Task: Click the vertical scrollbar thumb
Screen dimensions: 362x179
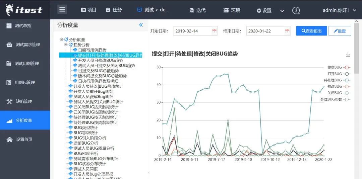Action: coord(356,48)
